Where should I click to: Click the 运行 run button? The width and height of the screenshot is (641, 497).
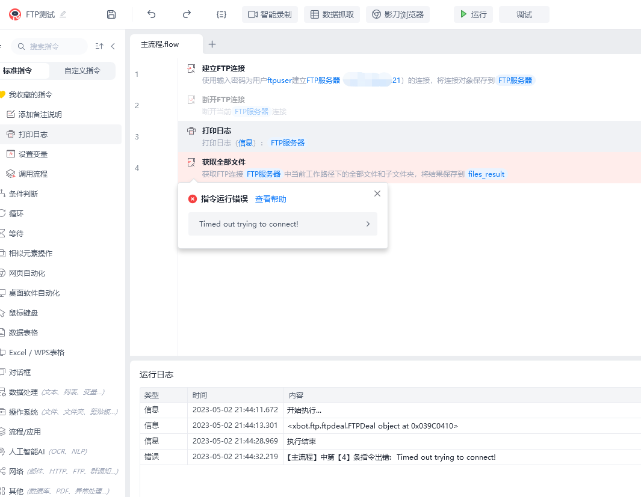click(474, 14)
